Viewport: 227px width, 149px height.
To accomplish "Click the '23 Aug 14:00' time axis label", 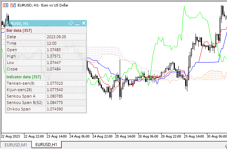I will tap(56, 136).
